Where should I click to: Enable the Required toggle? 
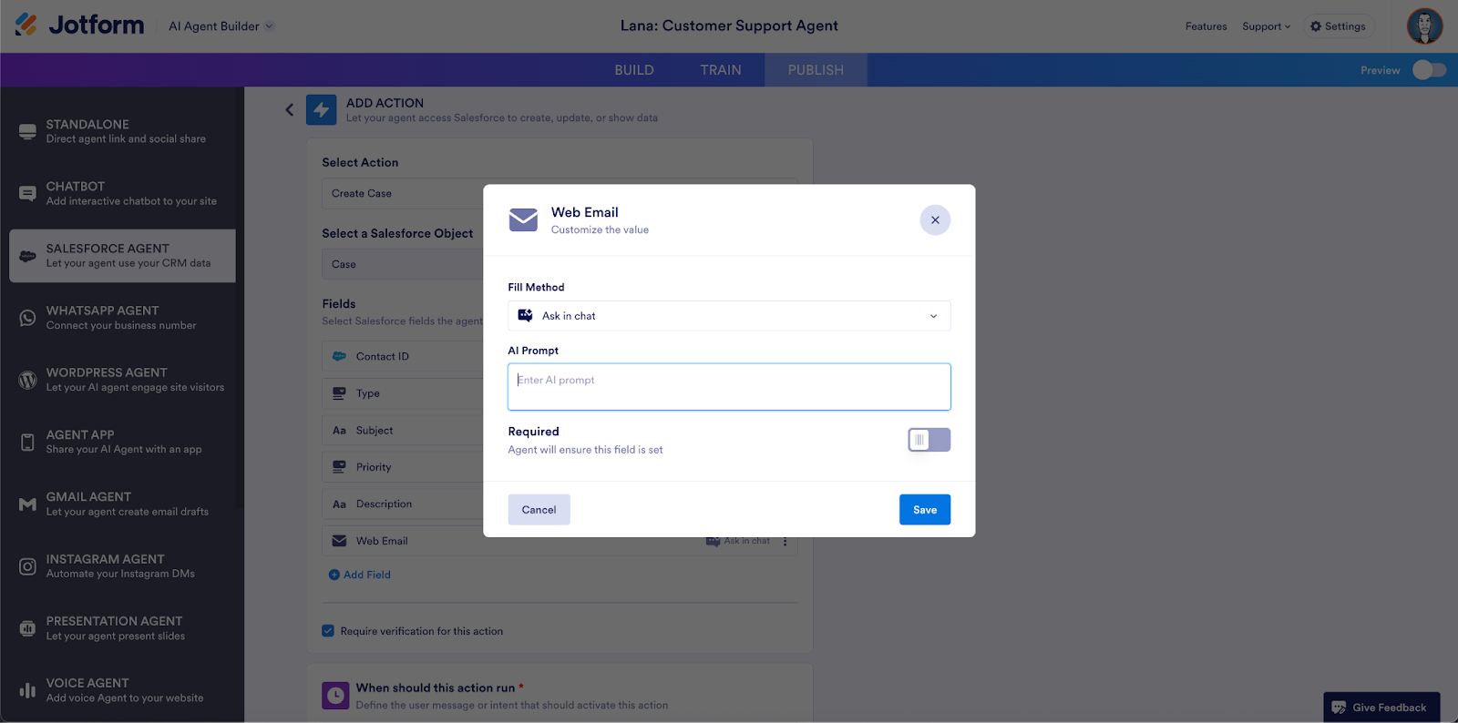point(929,440)
